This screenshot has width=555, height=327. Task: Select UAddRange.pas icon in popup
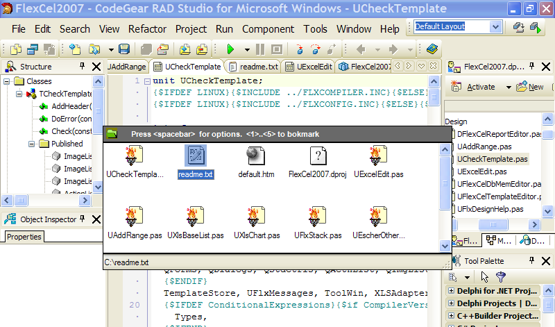135,217
